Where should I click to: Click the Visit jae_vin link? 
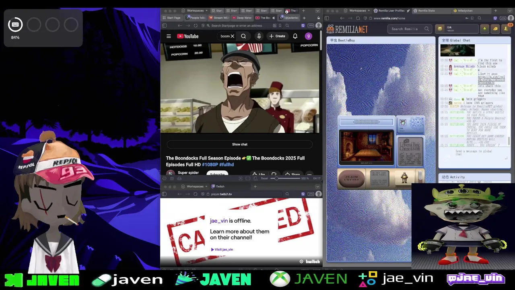click(x=222, y=249)
